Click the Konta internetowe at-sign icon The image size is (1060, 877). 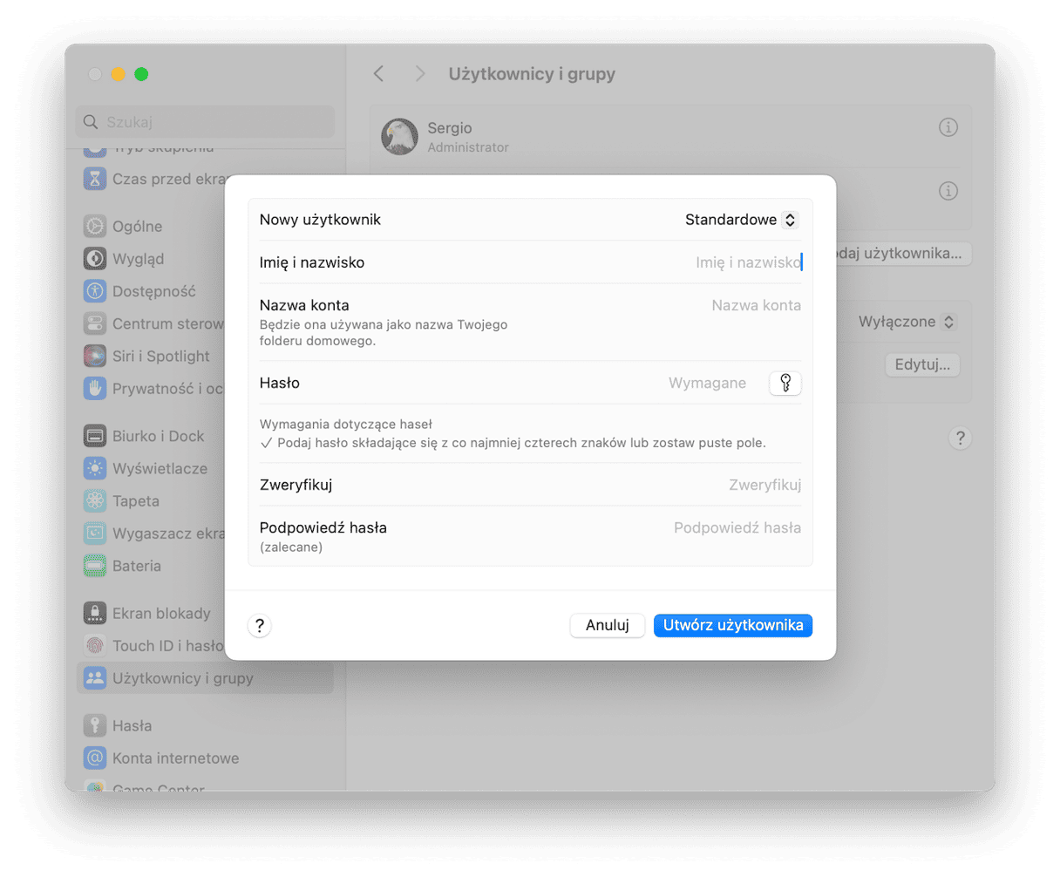click(95, 758)
